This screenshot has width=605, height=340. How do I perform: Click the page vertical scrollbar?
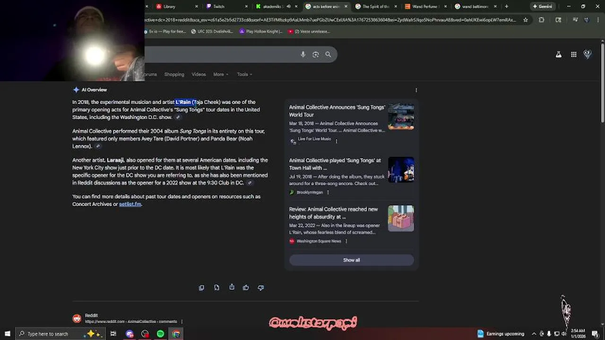point(602,83)
